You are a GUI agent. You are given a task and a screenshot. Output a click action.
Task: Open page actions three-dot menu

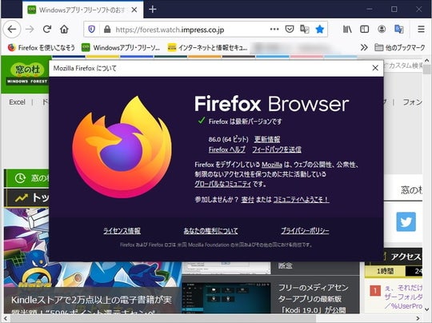274,30
